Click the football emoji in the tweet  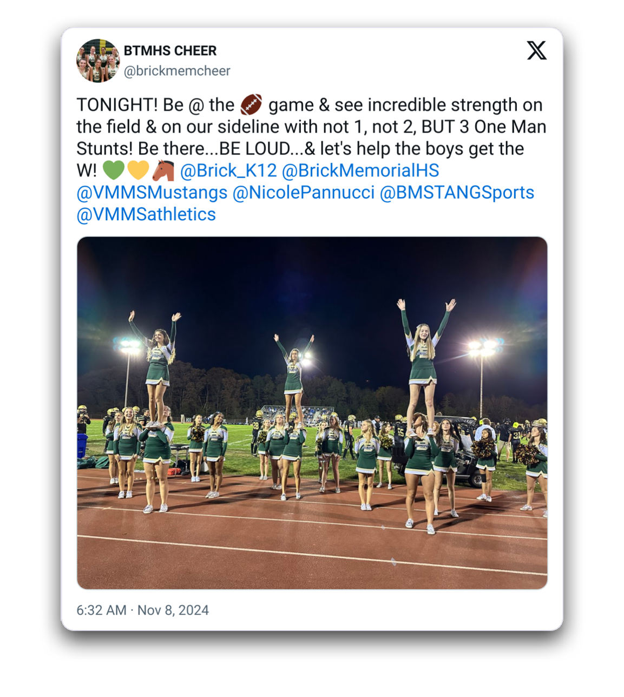[x=251, y=104]
